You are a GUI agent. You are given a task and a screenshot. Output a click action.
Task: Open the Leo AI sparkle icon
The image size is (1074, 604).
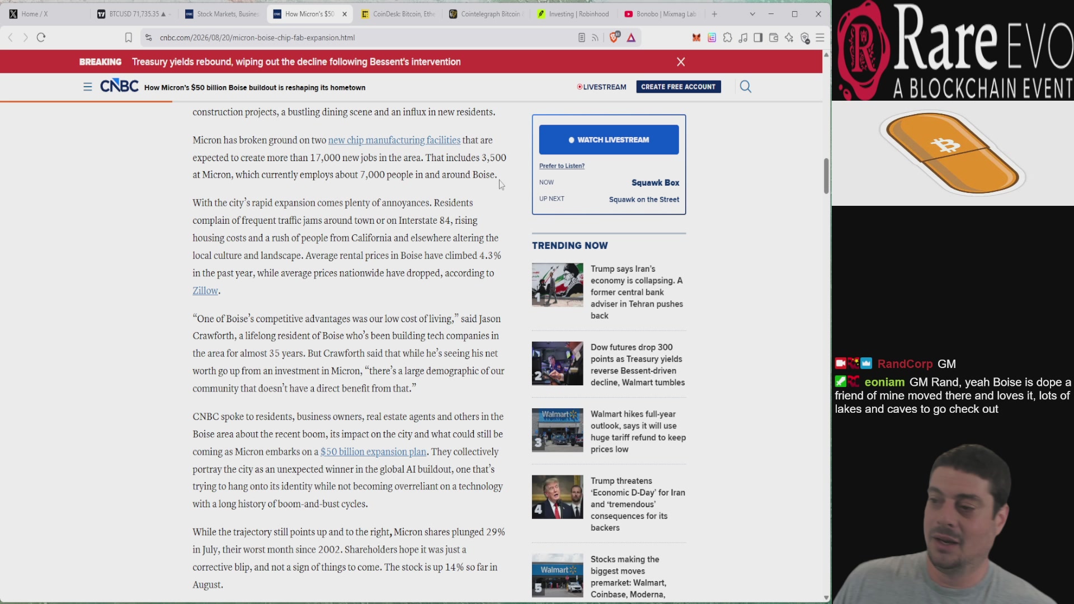789,37
